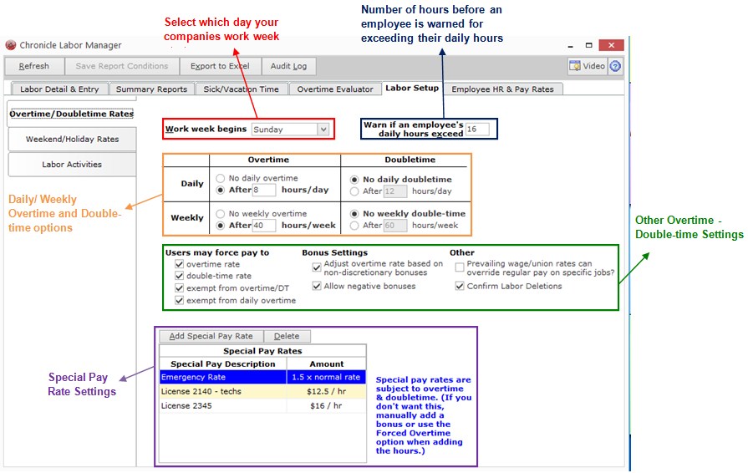Click the Chronicle Labor Manager app icon
Screen dimensions: 748x473
coord(11,45)
